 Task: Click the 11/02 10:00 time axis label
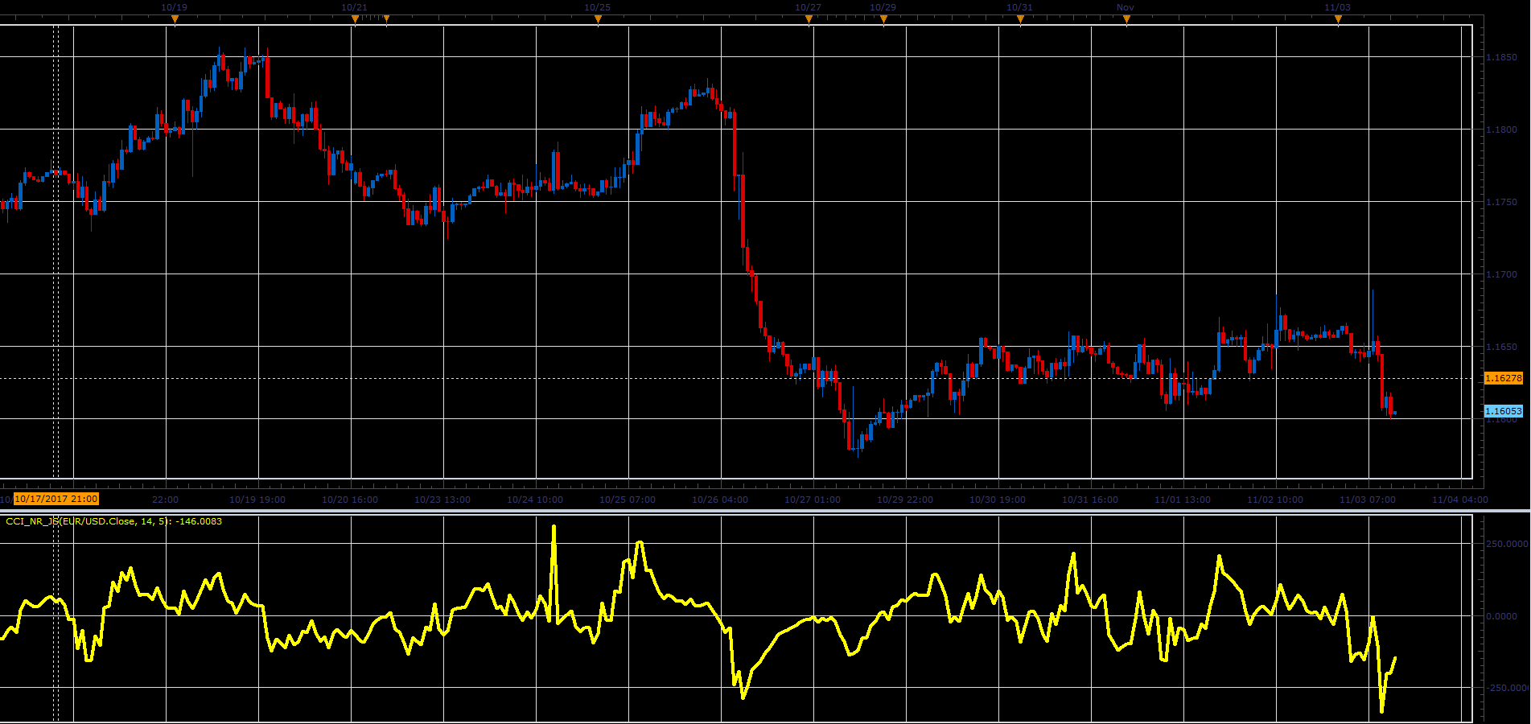[1275, 500]
